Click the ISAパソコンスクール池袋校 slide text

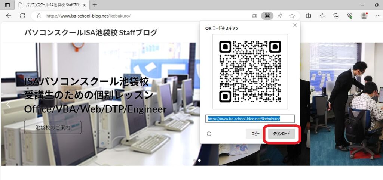click(86, 82)
